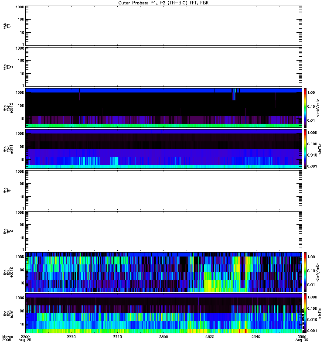
Task: Click the '2340' time axis label
Action: point(256,336)
